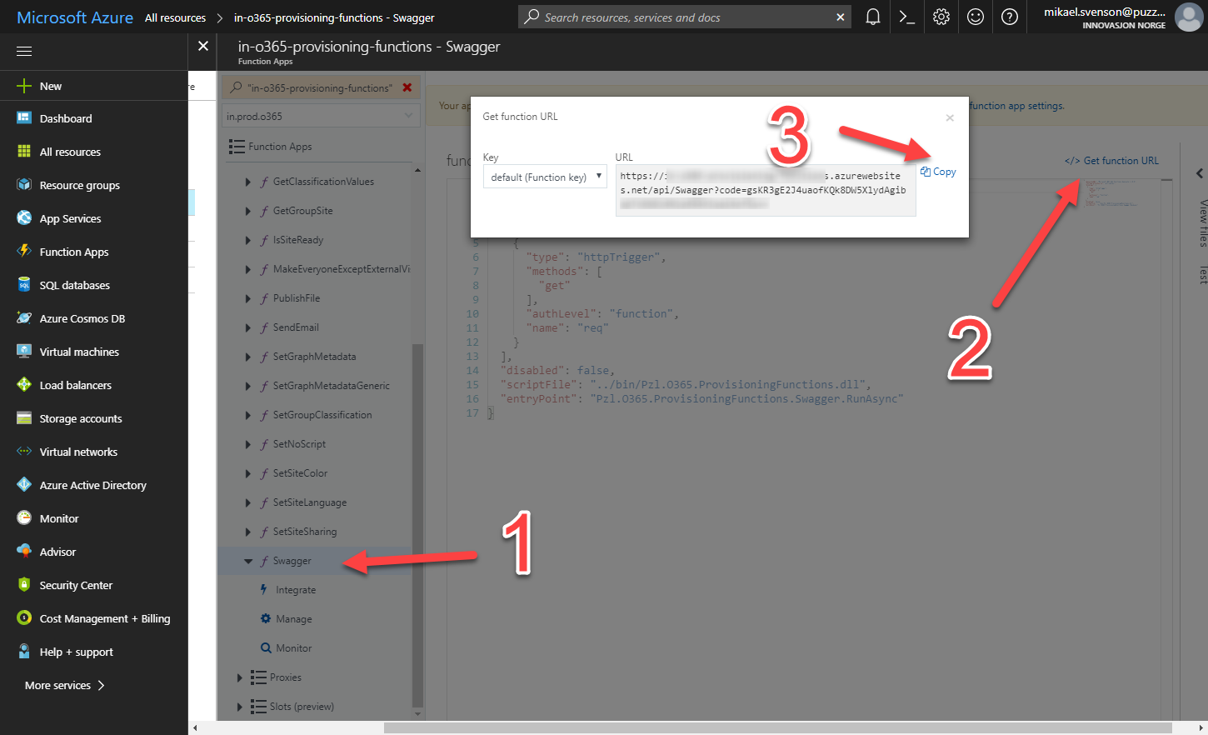
Task: Click the function URL text field
Action: click(x=766, y=191)
